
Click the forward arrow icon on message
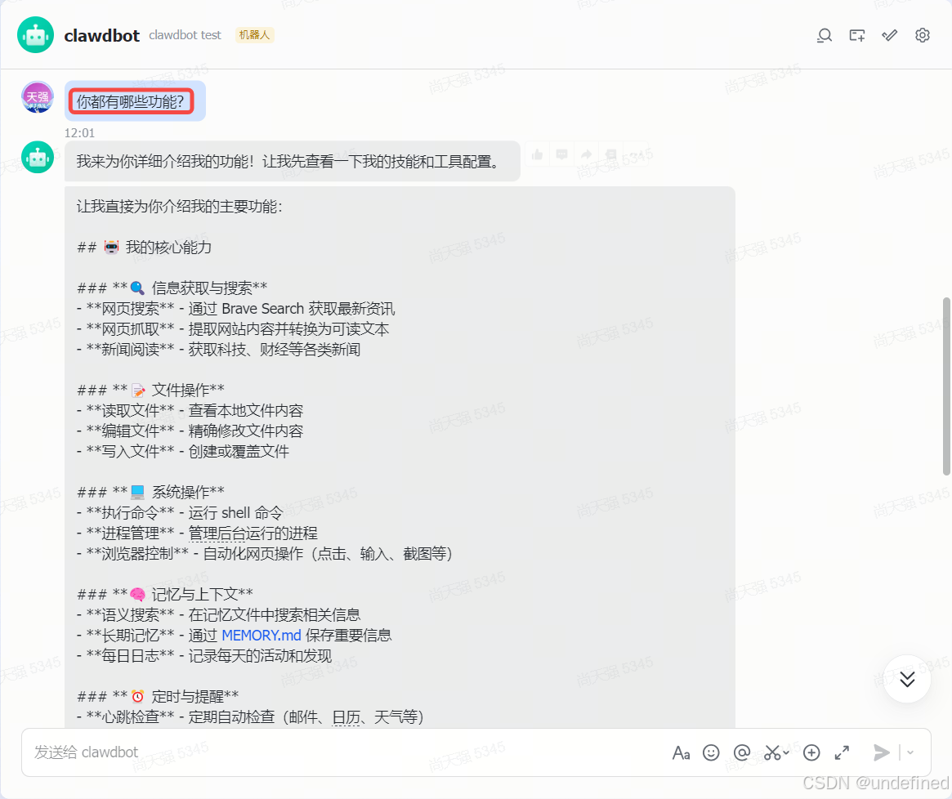586,155
